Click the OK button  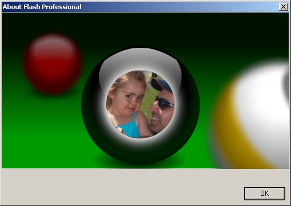pos(265,193)
